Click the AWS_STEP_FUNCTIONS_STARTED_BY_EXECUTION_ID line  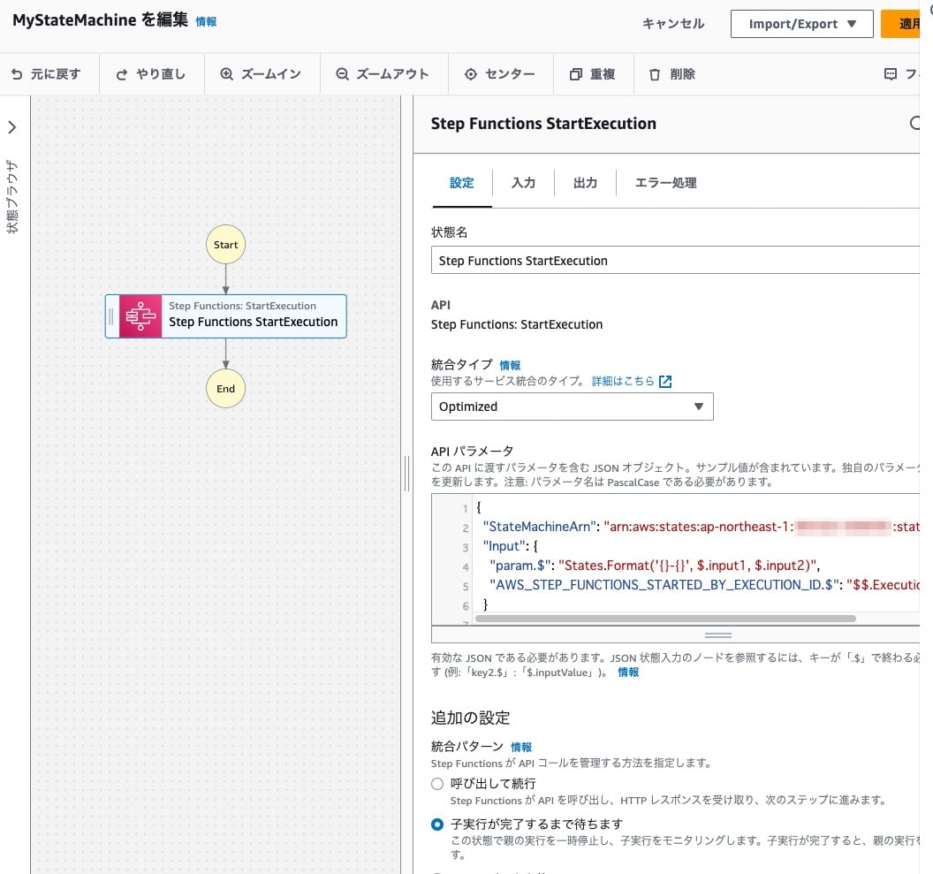tap(704, 585)
